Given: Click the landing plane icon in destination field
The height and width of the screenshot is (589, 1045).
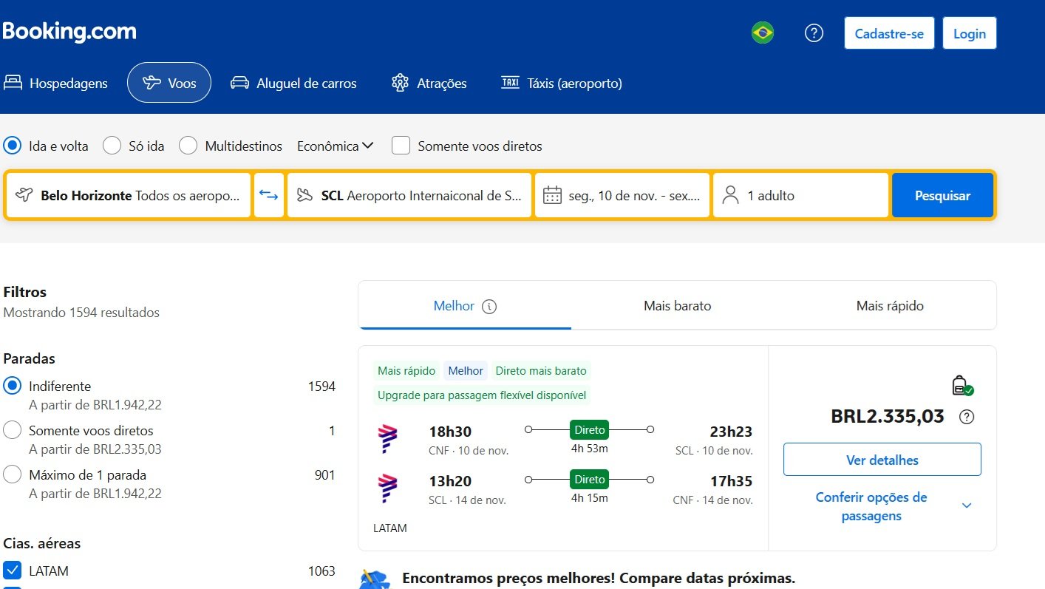Looking at the screenshot, I should (304, 195).
